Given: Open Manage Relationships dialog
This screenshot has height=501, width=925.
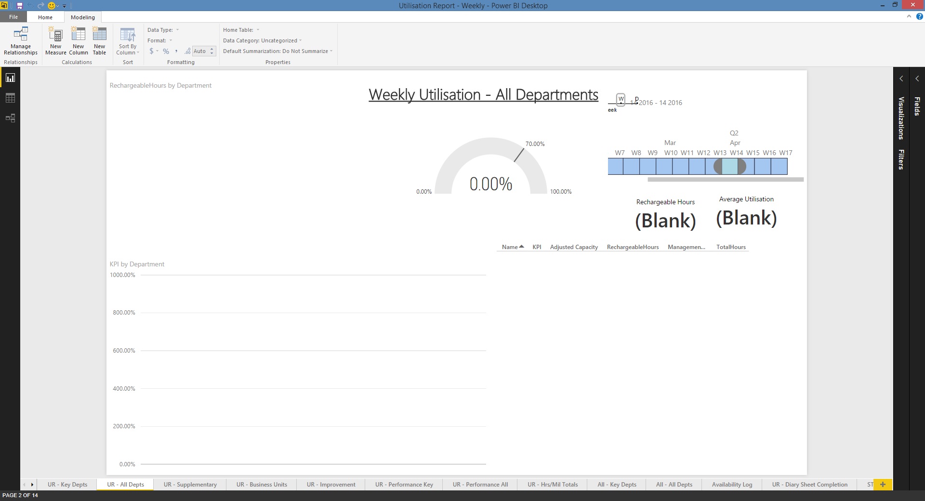Looking at the screenshot, I should point(21,41).
